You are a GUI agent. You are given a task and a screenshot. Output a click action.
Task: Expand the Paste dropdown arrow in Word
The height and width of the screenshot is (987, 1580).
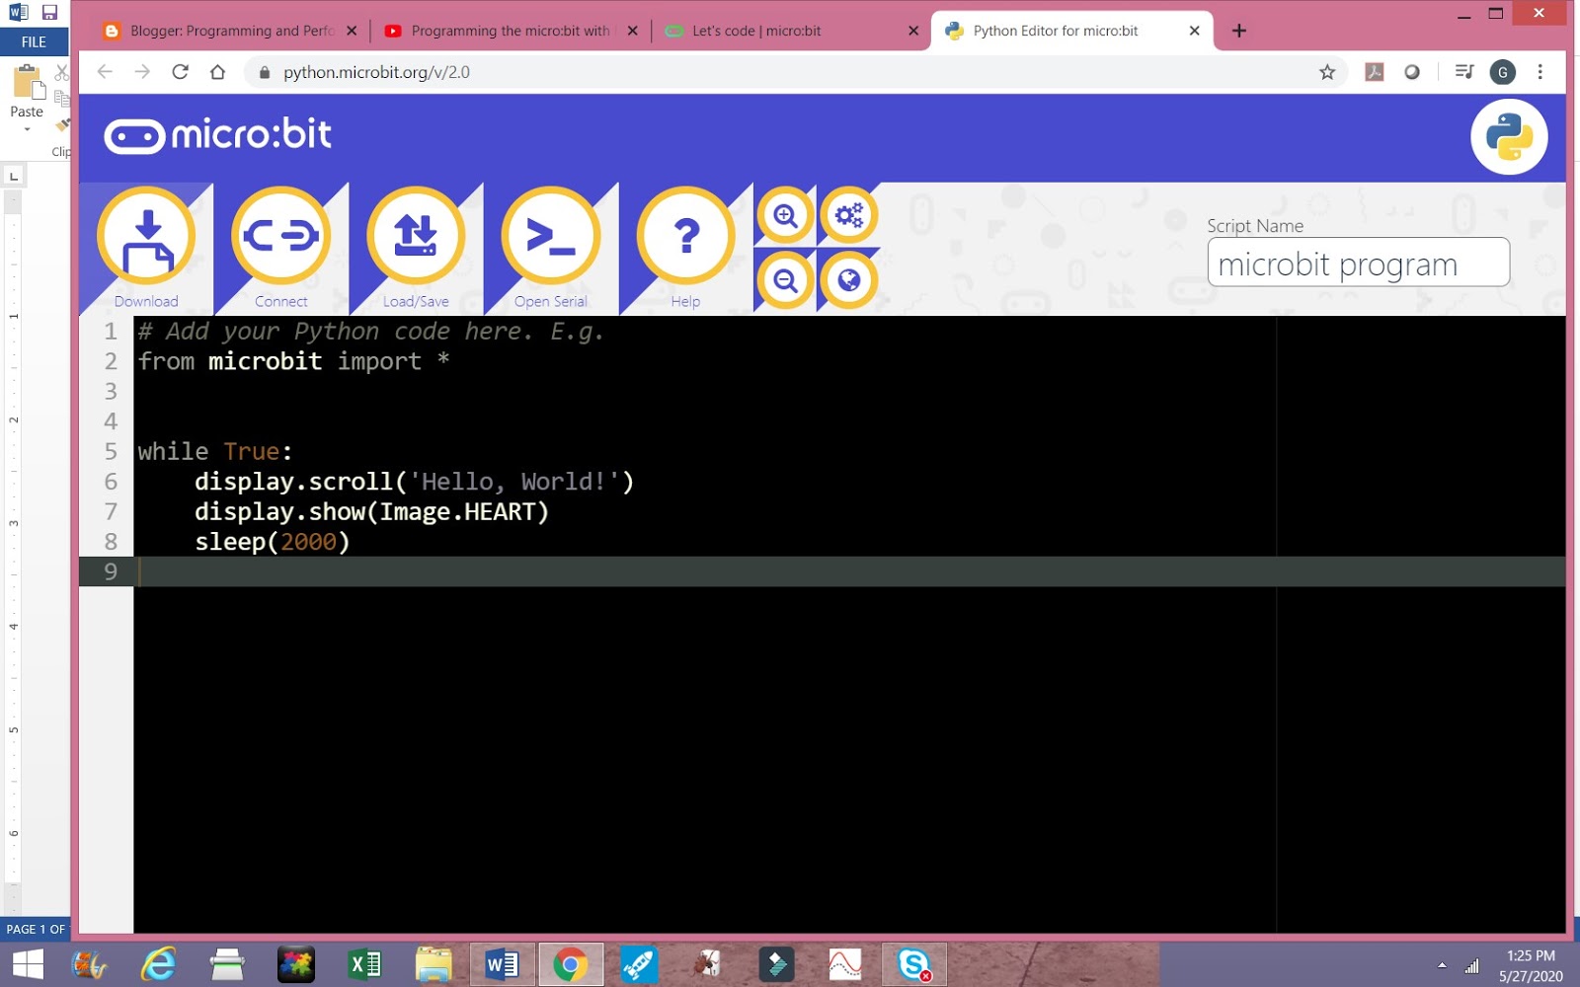(x=25, y=129)
